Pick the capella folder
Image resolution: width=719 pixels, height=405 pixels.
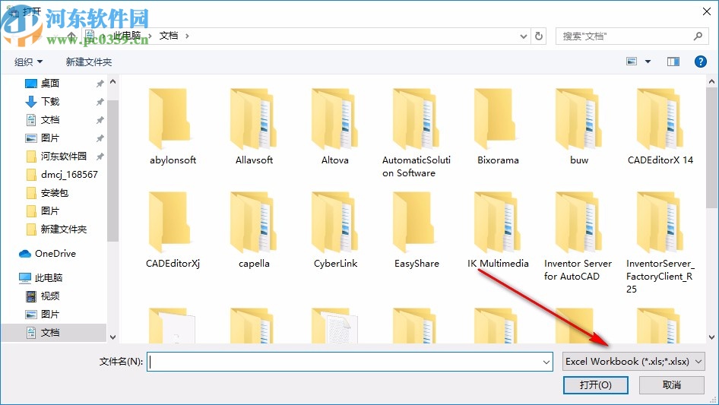(x=254, y=229)
